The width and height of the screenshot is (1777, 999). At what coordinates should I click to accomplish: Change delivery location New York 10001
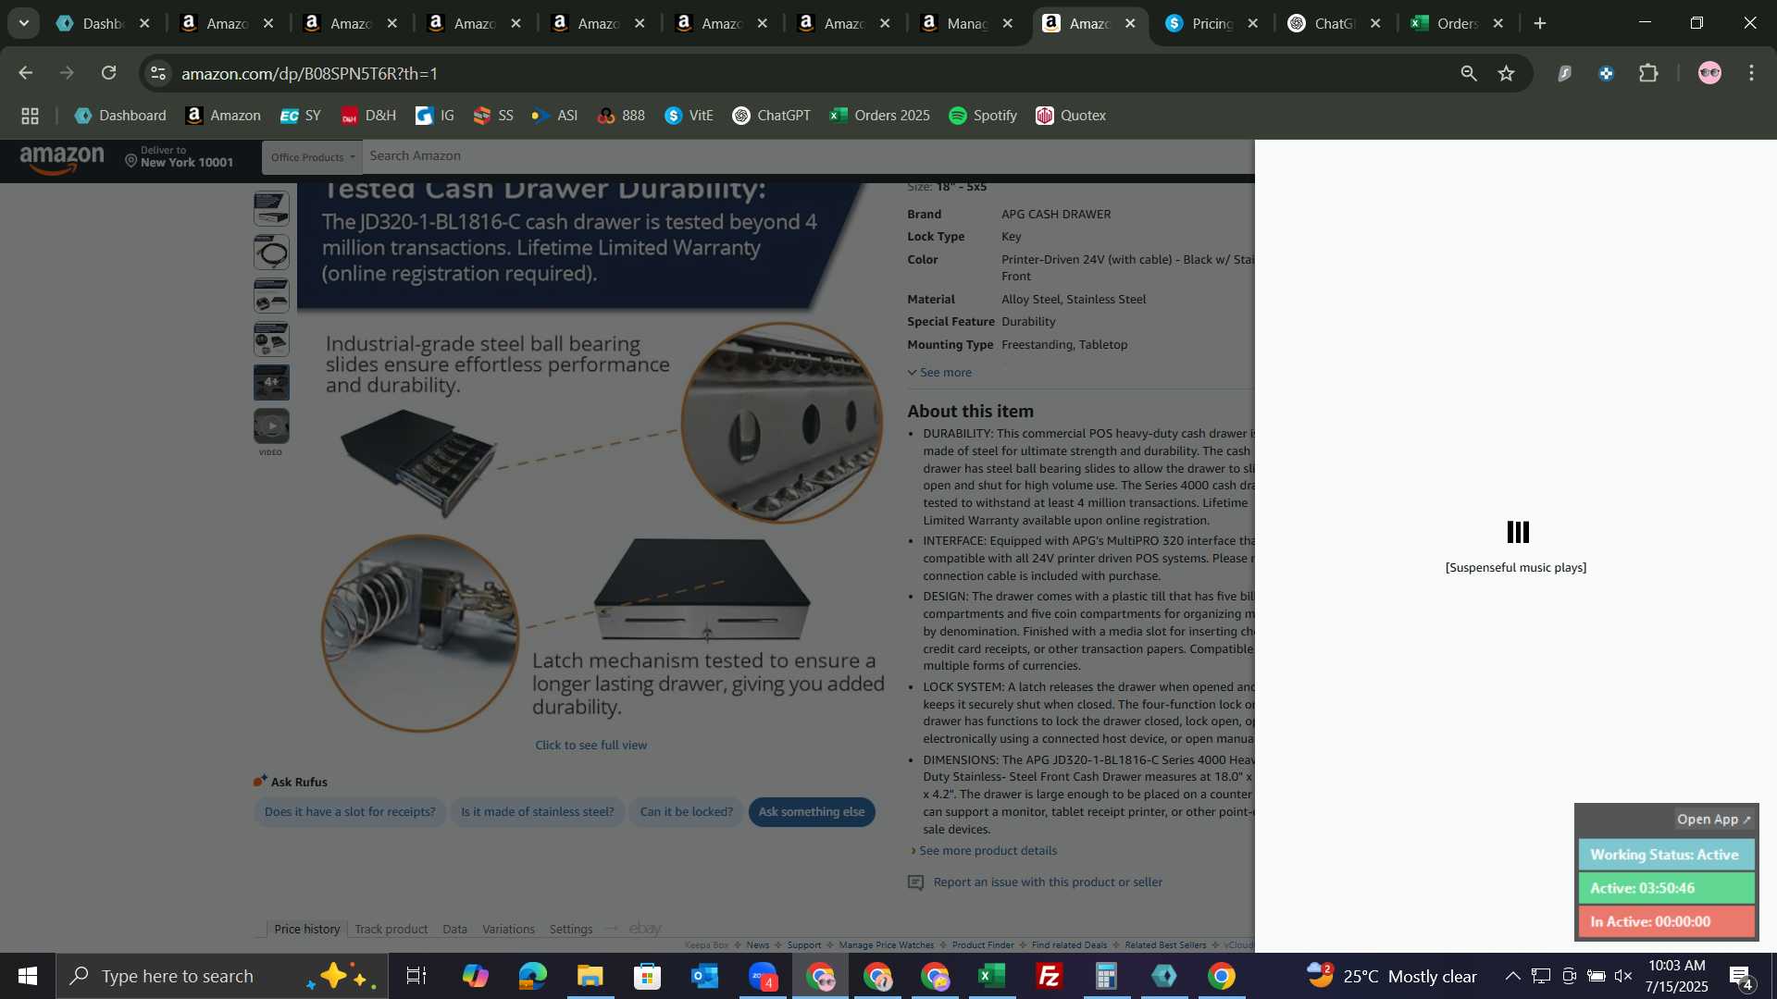(180, 157)
